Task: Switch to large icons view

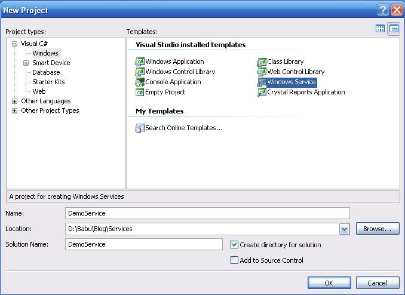Action: pos(380,29)
